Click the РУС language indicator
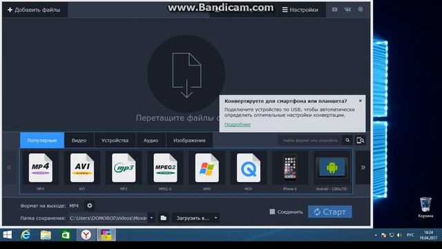442x249 pixels. point(410,235)
